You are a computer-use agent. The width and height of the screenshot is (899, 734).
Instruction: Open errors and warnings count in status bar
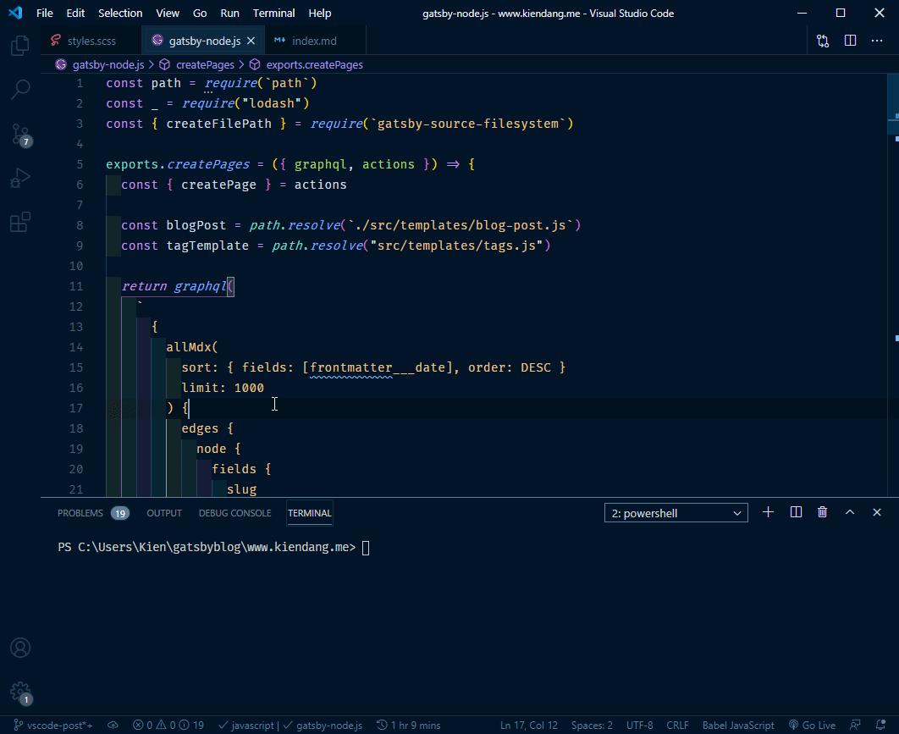tap(168, 726)
